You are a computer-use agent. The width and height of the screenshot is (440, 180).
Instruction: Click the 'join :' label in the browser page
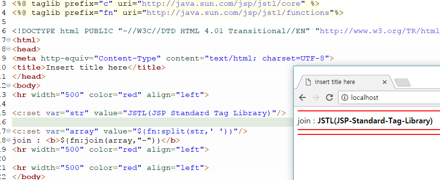tap(306, 121)
